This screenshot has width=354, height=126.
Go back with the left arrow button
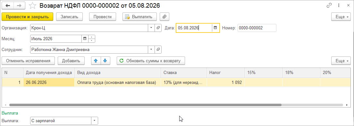point(8,6)
